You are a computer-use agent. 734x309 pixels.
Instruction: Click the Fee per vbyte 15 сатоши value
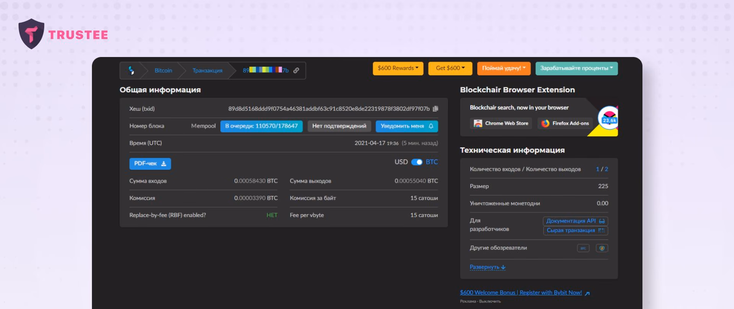pos(424,215)
